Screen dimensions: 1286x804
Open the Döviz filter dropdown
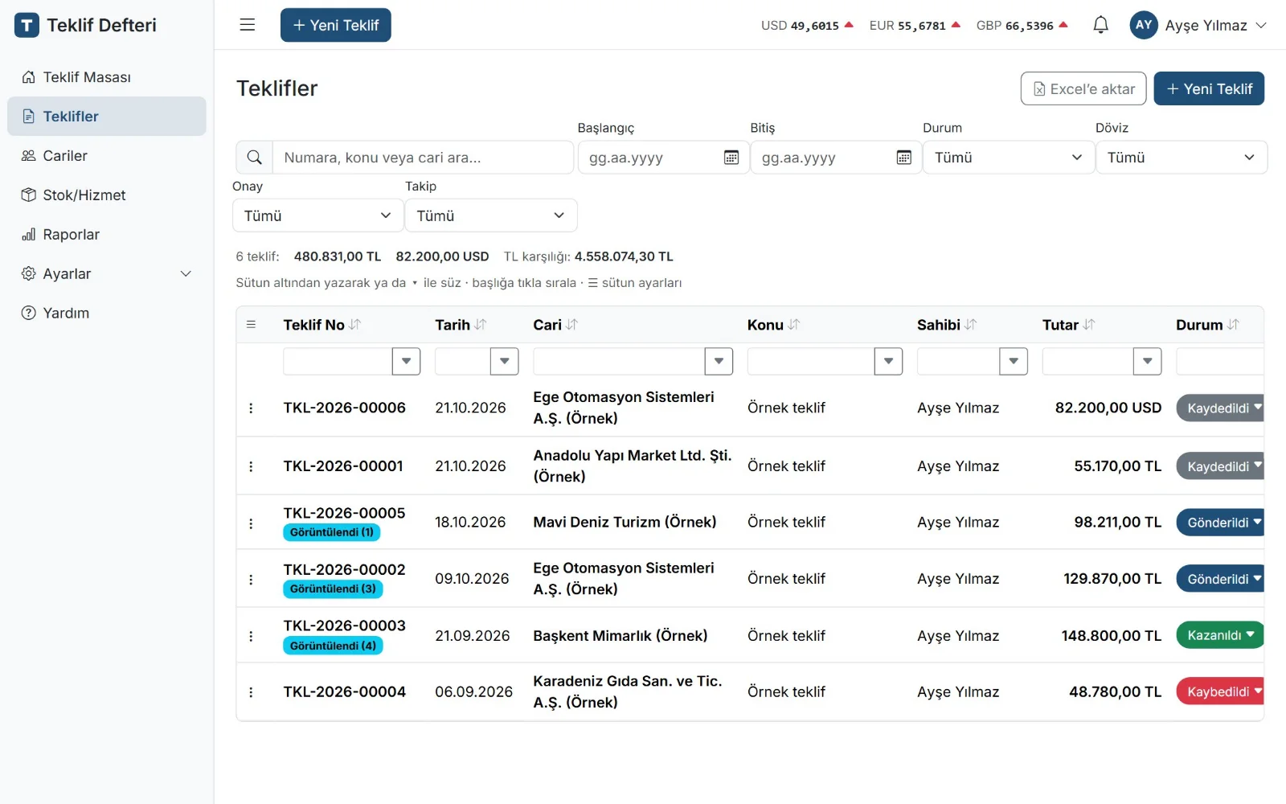point(1182,158)
